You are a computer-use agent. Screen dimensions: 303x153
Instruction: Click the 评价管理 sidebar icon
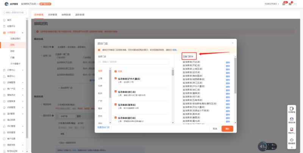tap(4, 126)
